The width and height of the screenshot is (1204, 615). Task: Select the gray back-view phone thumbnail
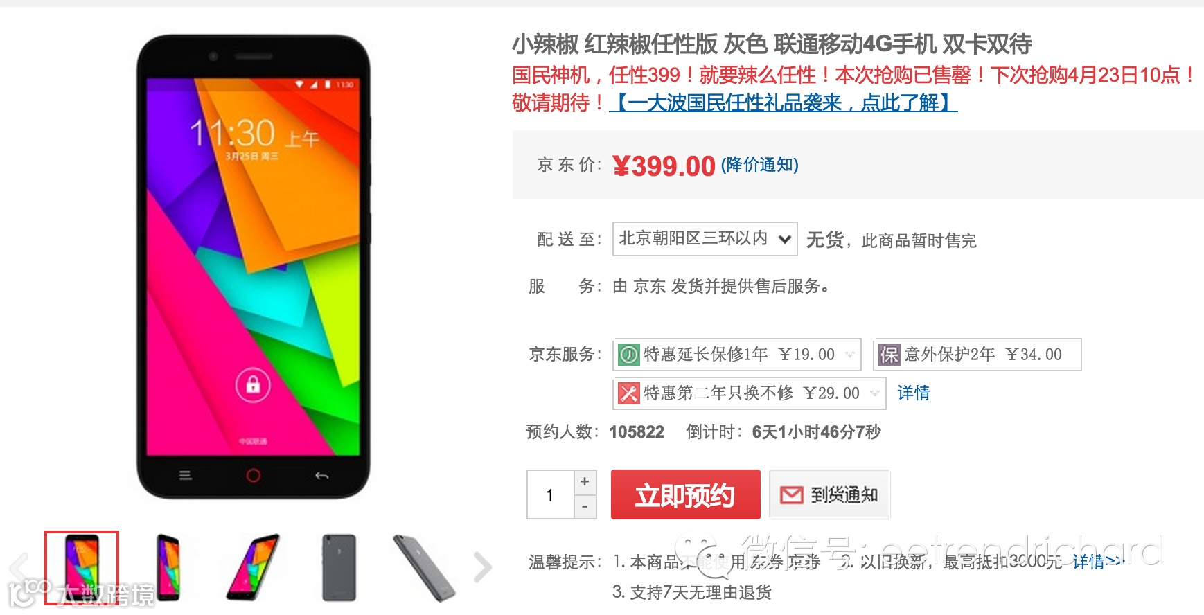coord(339,567)
